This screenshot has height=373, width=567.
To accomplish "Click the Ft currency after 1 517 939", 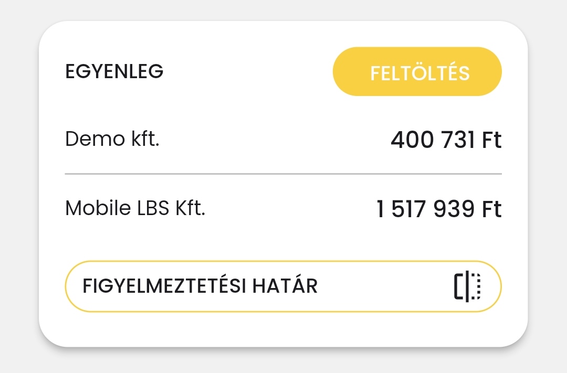I will point(491,209).
